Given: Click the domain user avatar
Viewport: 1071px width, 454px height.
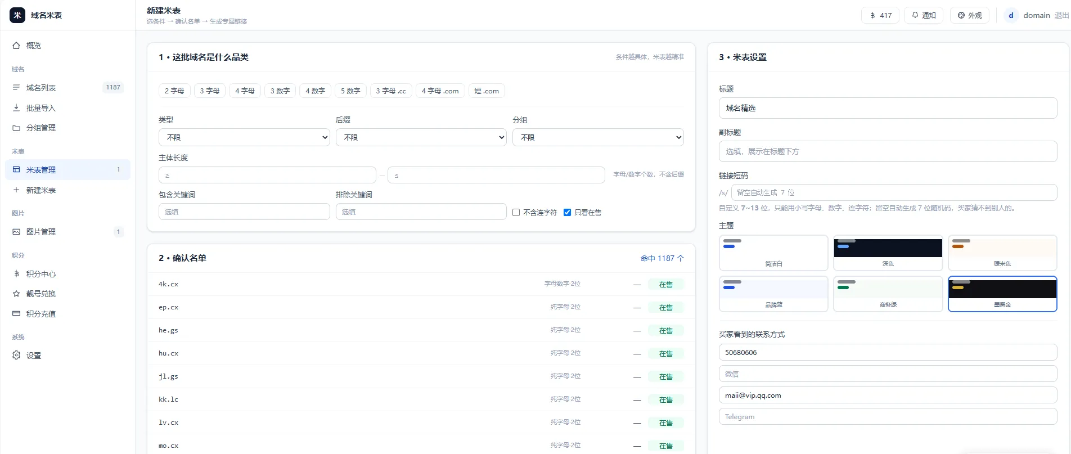Looking at the screenshot, I should click(1011, 15).
